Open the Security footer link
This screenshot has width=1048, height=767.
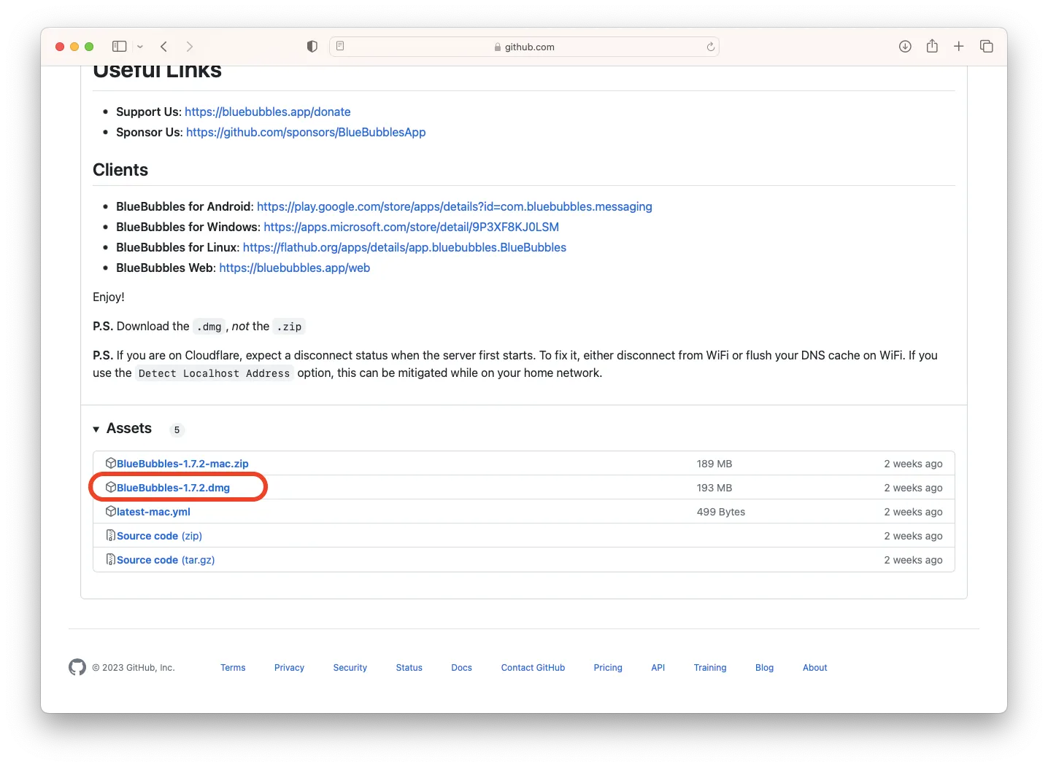350,668
